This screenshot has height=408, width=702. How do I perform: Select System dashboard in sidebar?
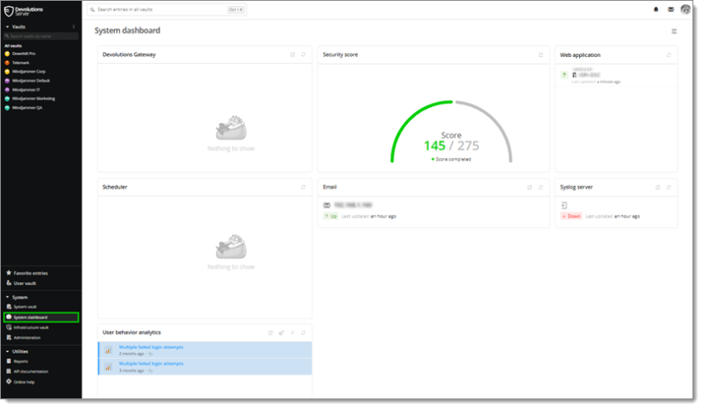click(x=41, y=318)
